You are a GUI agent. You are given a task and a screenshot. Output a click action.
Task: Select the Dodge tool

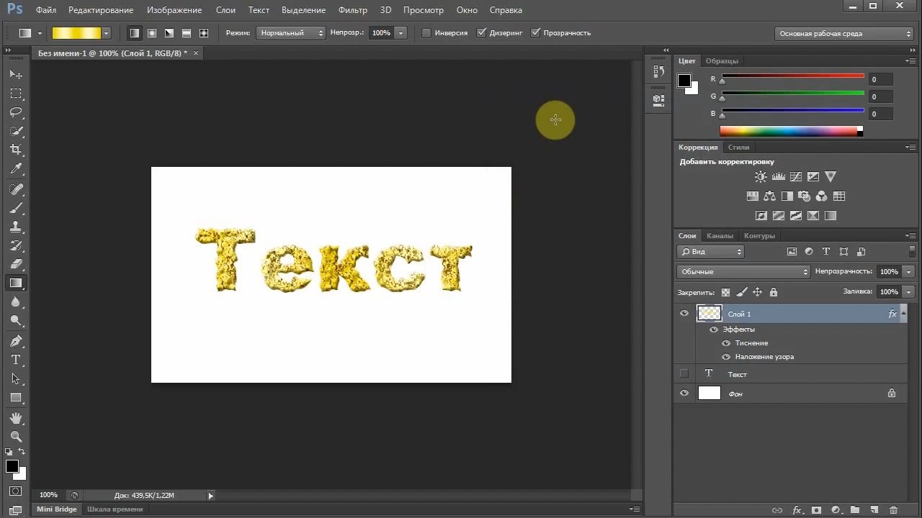point(16,320)
